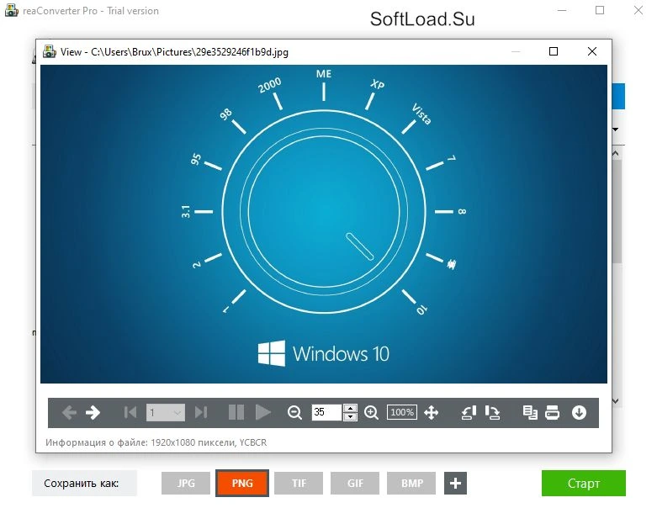Select BMP output format
The height and width of the screenshot is (508, 657).
[x=411, y=484]
